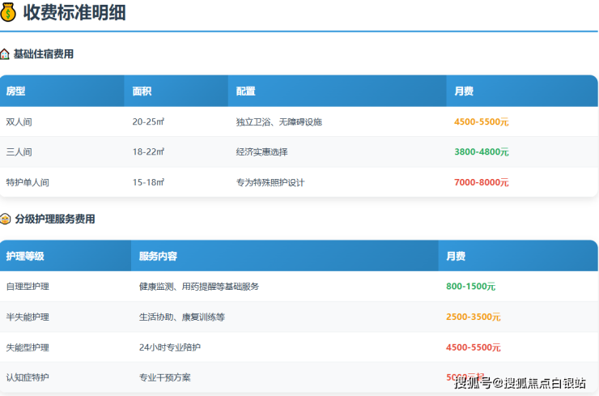Select the 认知症特护 row label
This screenshot has width=599, height=396.
tap(28, 377)
